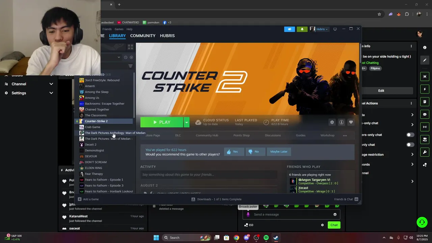Add Counter-Strike 2 to favorites with heart icon
Viewport: 432px width, 243px height.
[351, 122]
